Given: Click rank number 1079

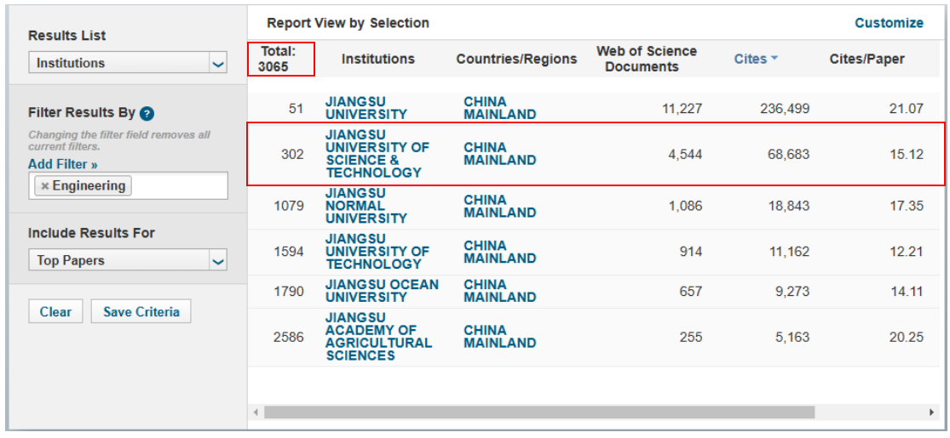Looking at the screenshot, I should click(x=288, y=207).
